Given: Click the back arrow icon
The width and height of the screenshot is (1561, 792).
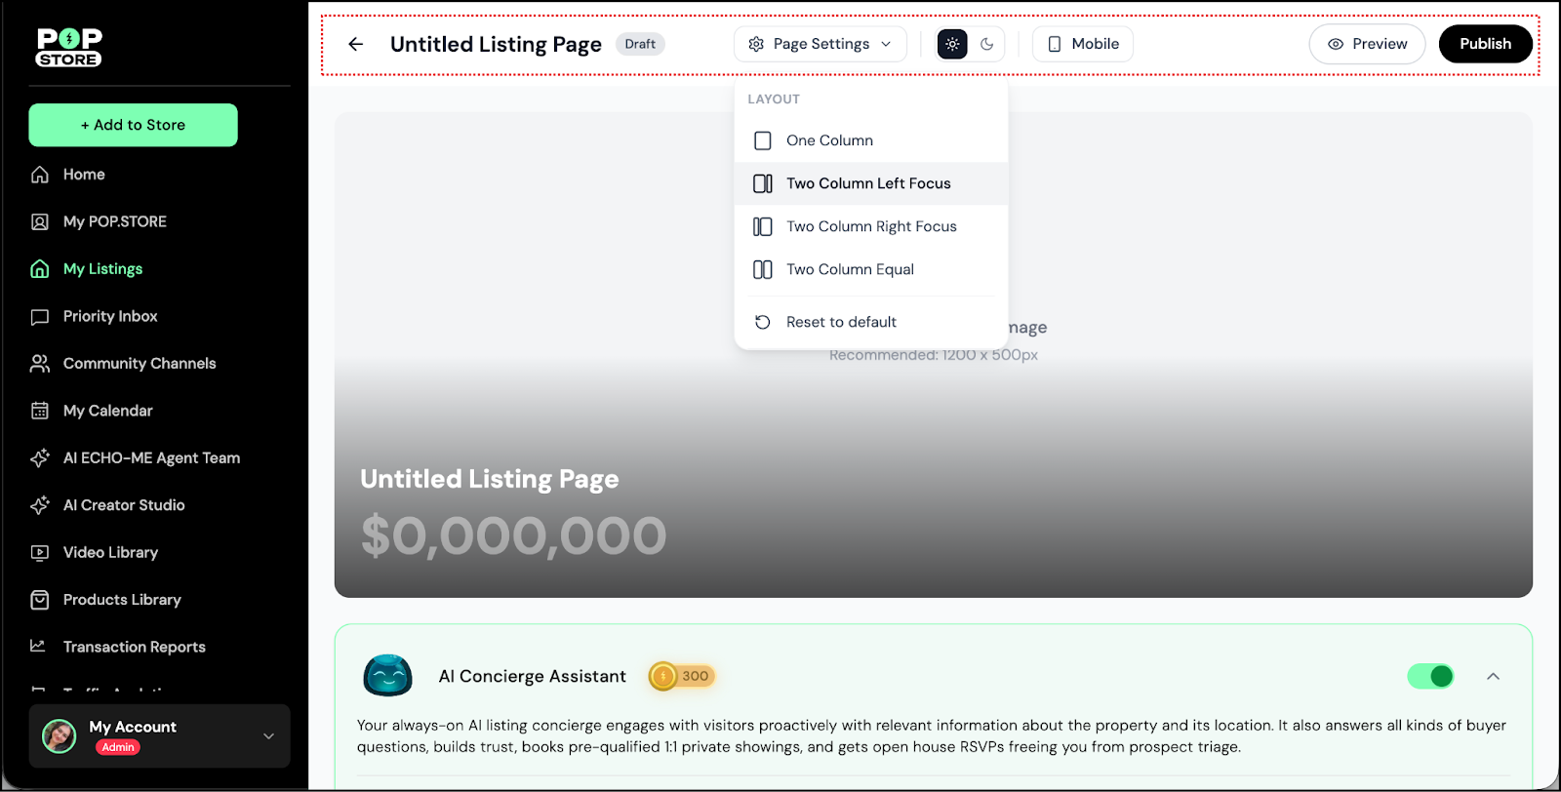Looking at the screenshot, I should (356, 44).
